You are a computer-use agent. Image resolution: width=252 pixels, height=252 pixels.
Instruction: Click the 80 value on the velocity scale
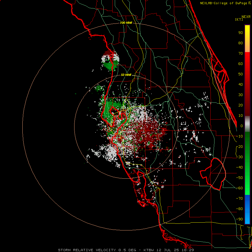[x=241, y=43]
